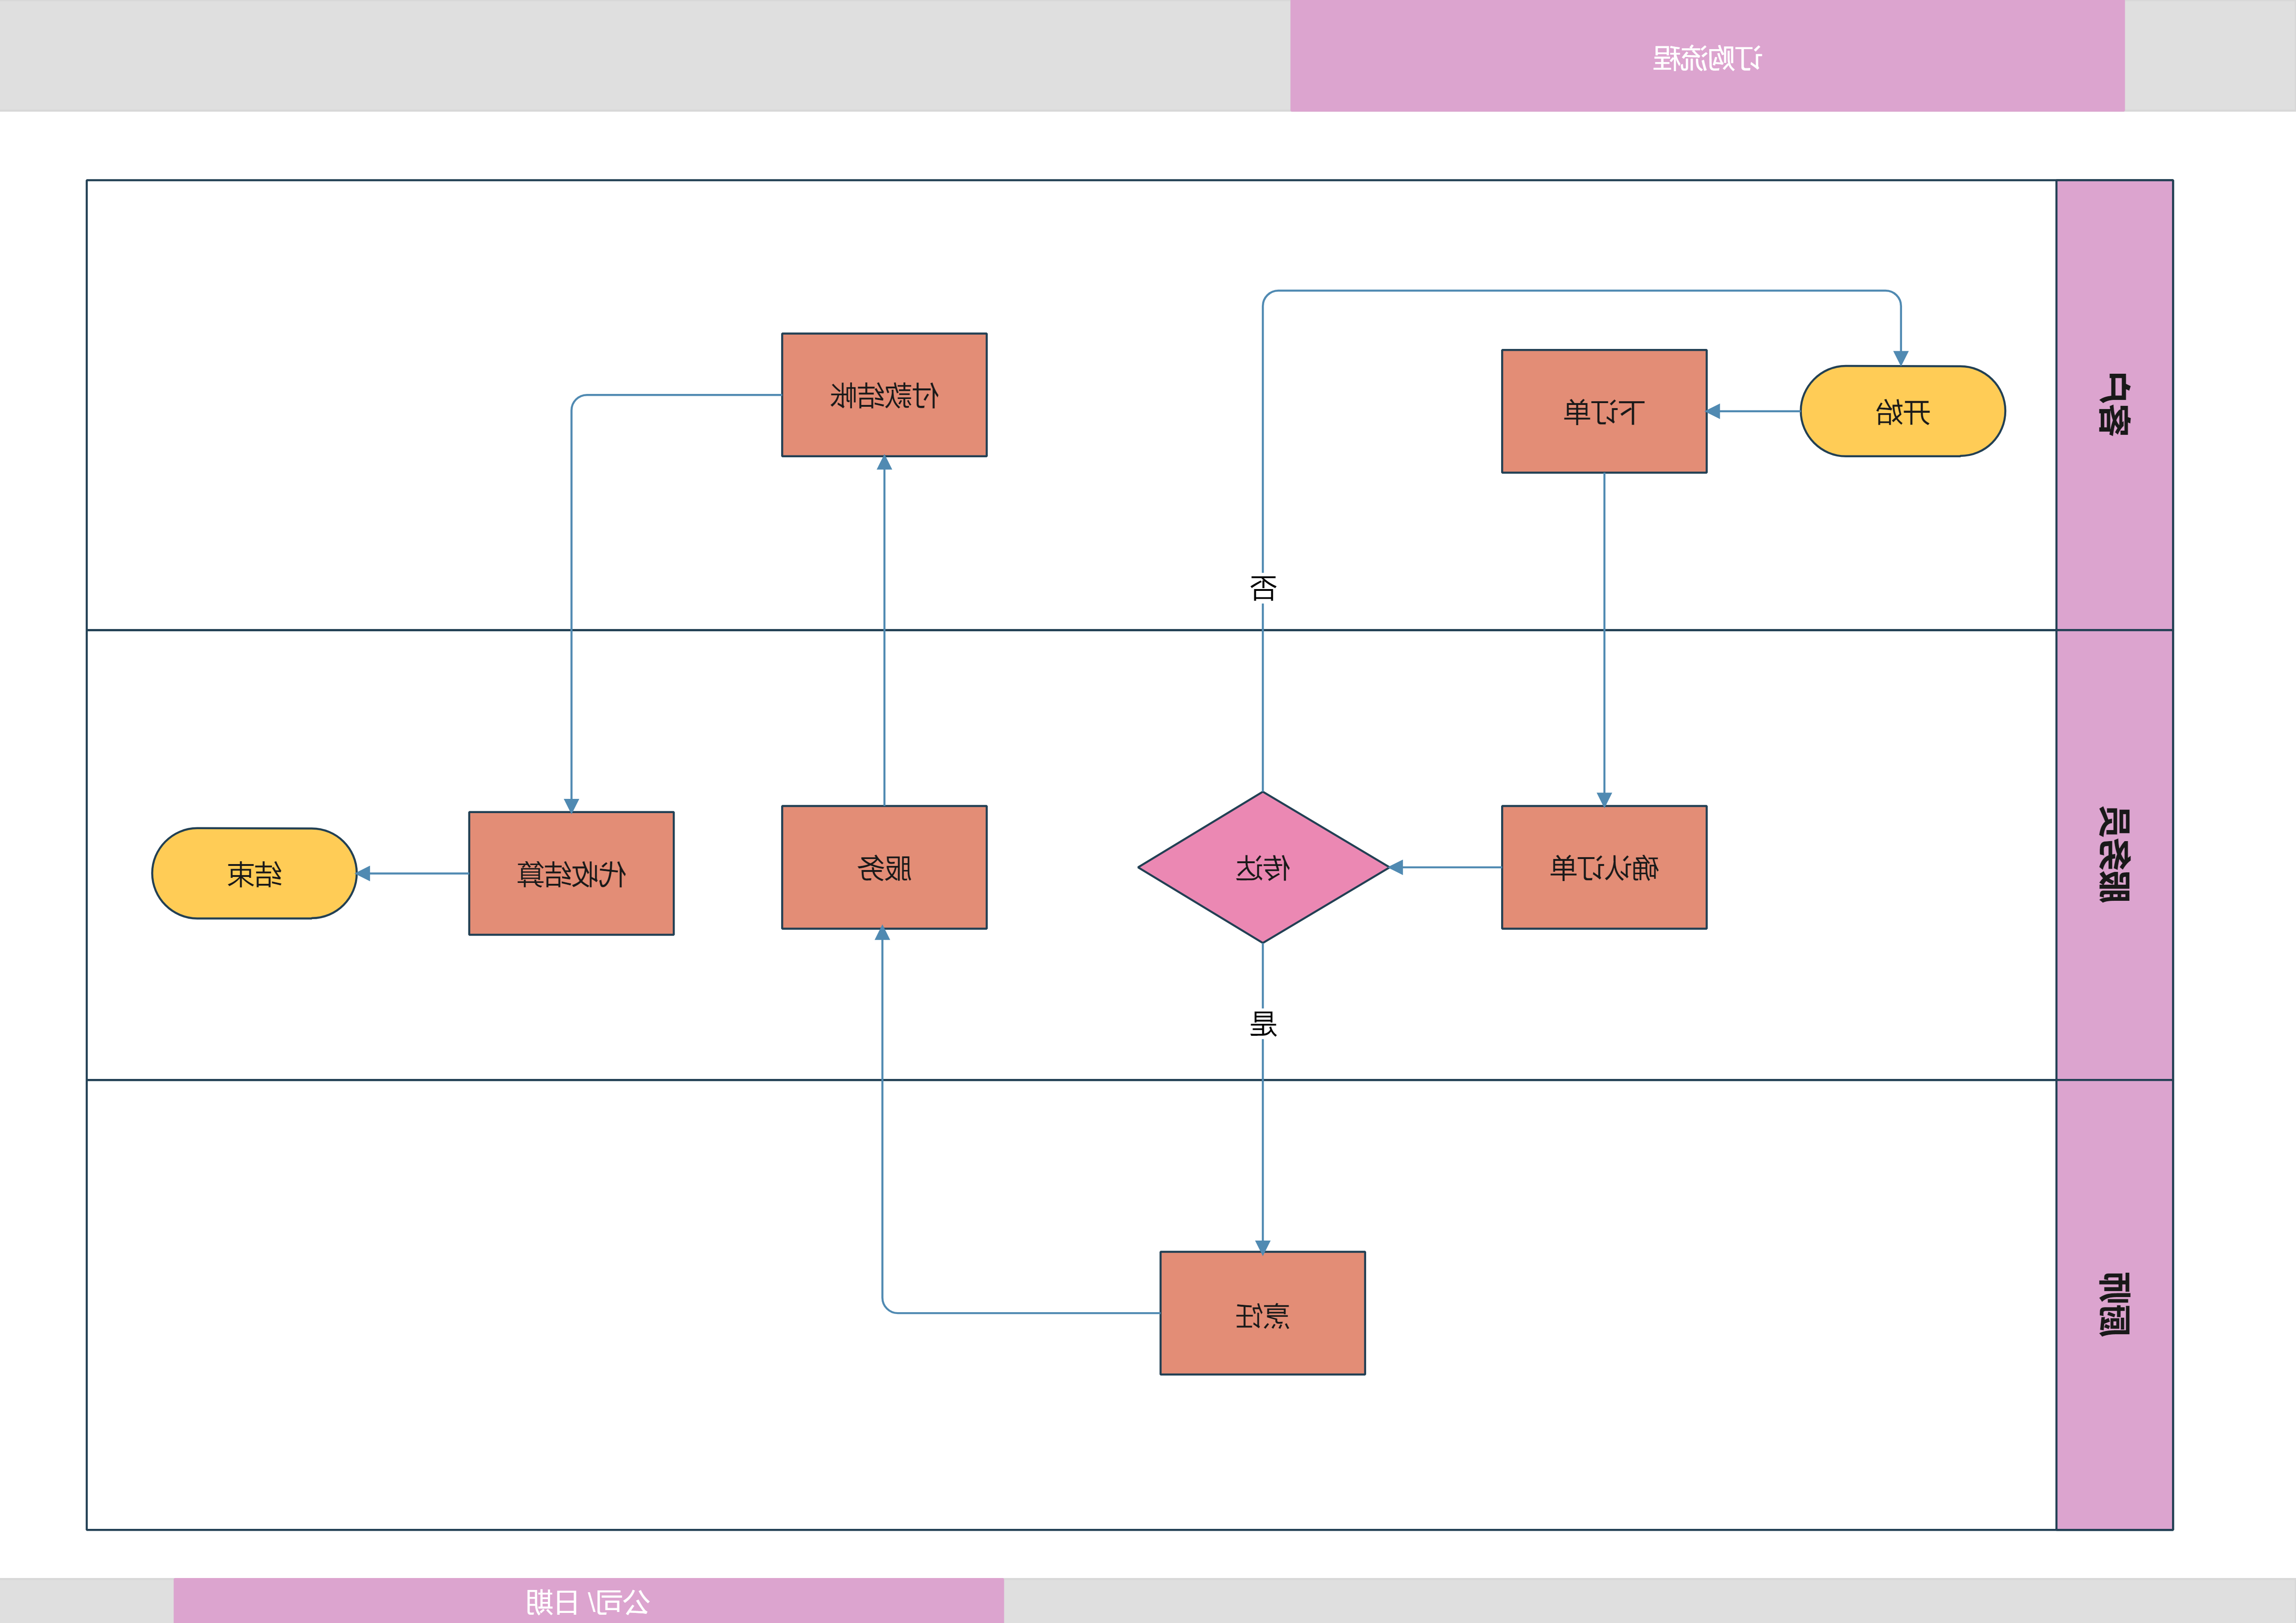Select the 确认订单 process box
Viewport: 2296px width, 1623px height.
pyautogui.click(x=1604, y=867)
